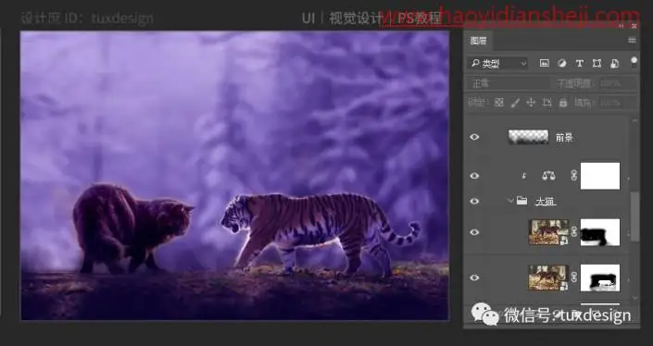Toggle visibility of the 大猫 group
This screenshot has width=653, height=346.
click(x=474, y=202)
